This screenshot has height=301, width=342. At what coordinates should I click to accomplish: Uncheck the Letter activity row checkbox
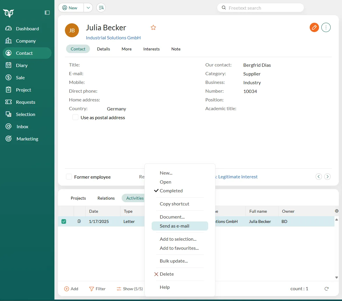pos(64,221)
